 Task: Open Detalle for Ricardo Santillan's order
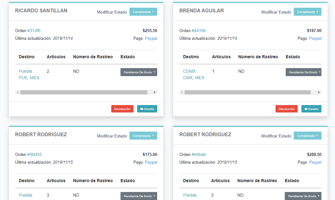pyautogui.click(x=147, y=109)
